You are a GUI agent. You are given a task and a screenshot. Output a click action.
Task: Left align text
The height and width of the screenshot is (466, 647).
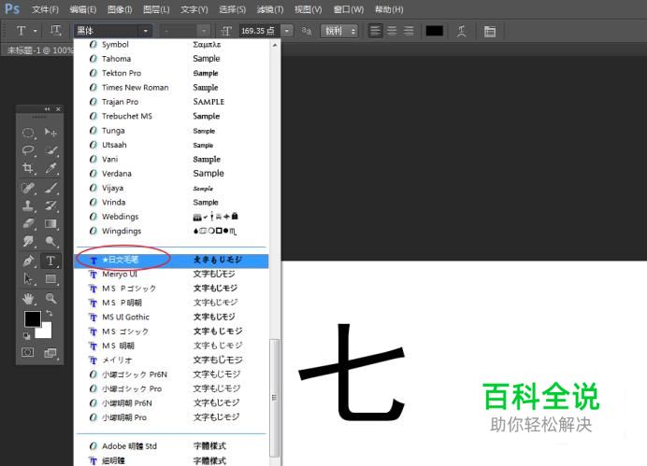click(x=375, y=31)
